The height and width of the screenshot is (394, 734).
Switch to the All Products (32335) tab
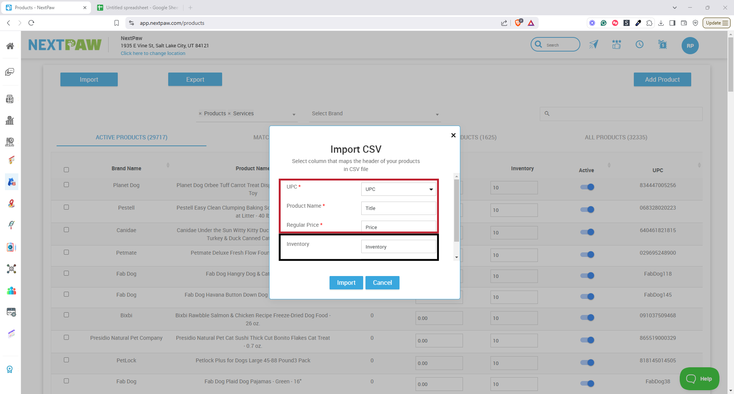(x=616, y=137)
